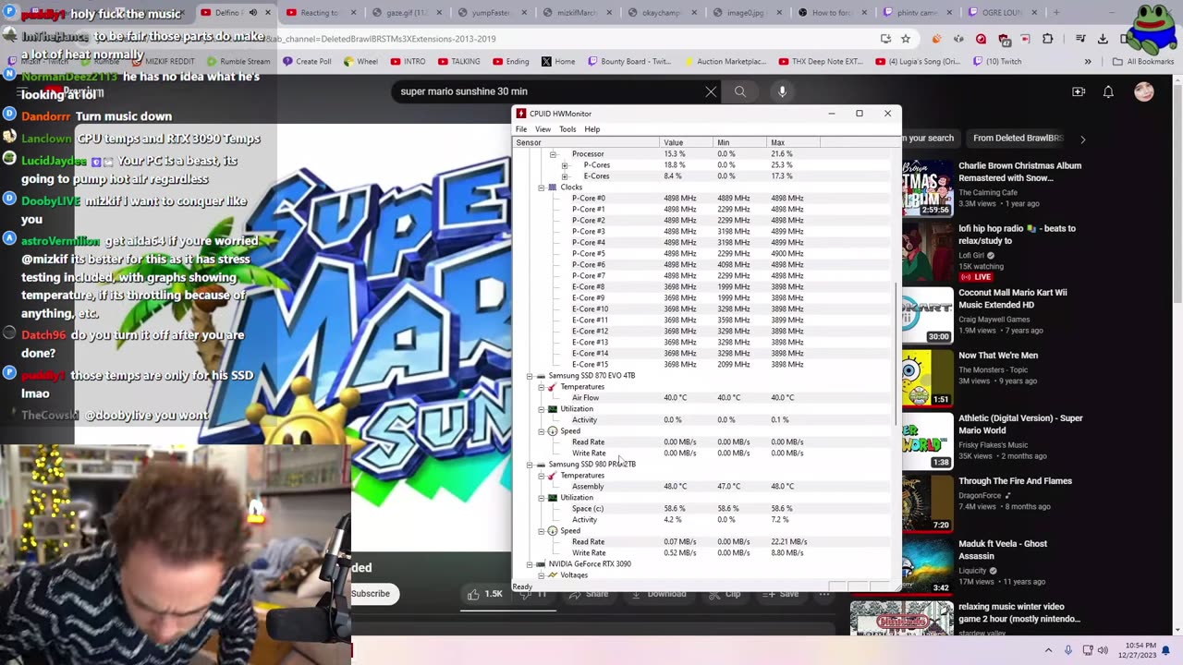Image resolution: width=1183 pixels, height=665 pixels.
Task: Click the Sensor column header
Action: pos(587,143)
